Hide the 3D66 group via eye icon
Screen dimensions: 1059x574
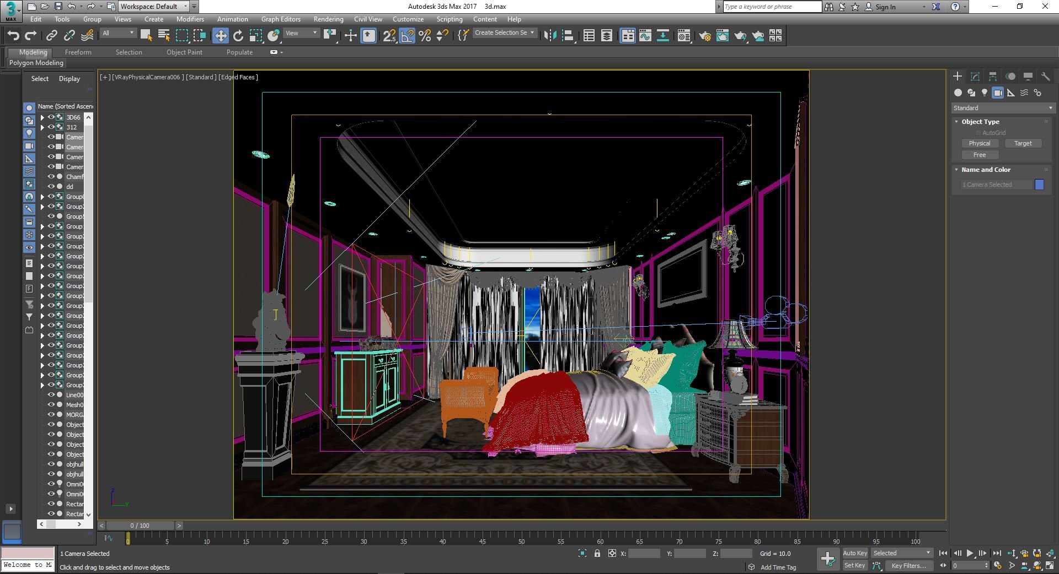coord(51,117)
